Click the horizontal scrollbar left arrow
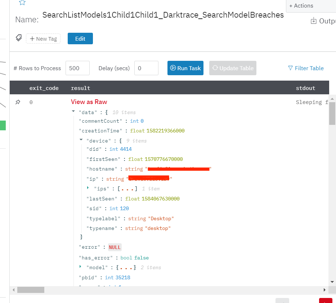336x303 pixels. coord(13,290)
